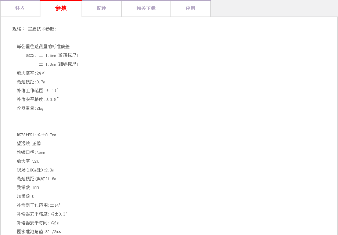
Task: Click the 最短视距:0.7m text
Action: tap(31, 82)
